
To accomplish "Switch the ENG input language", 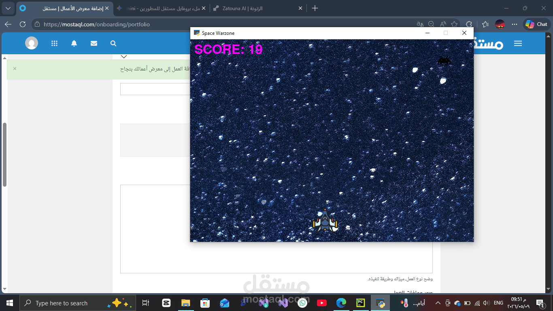I will coord(498,303).
